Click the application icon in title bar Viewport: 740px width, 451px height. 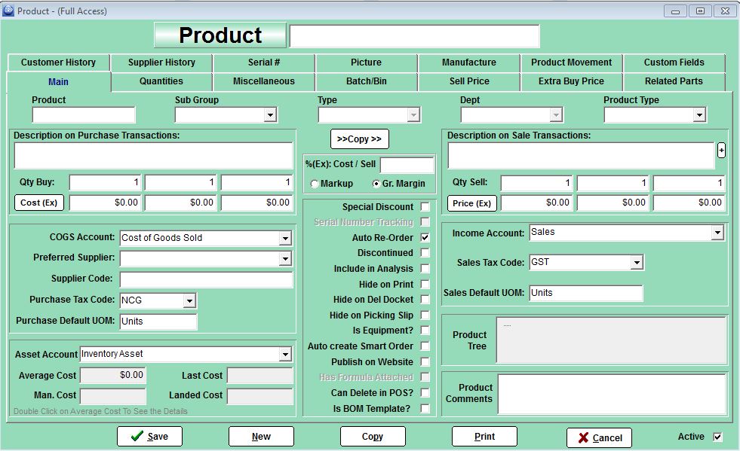click(8, 11)
